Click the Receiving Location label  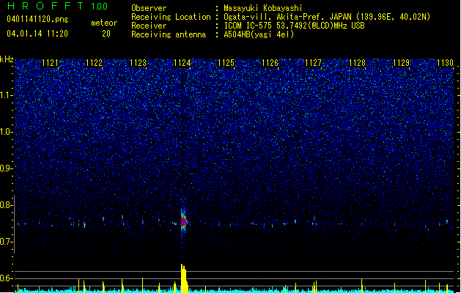click(x=171, y=17)
